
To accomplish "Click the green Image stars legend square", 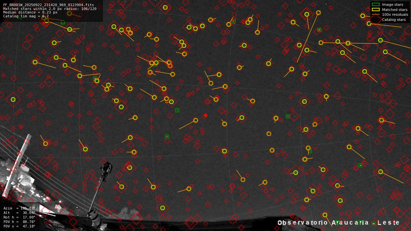I will pos(376,4).
